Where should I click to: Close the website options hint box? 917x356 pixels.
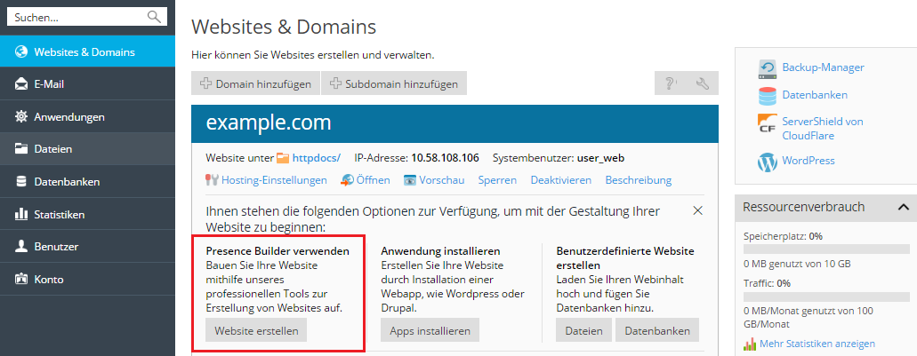[x=698, y=210]
